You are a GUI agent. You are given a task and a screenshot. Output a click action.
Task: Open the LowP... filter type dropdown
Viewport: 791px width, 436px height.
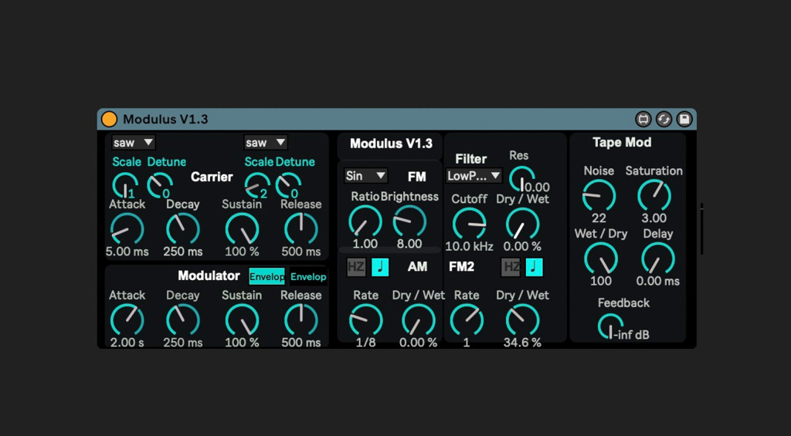[x=474, y=175]
